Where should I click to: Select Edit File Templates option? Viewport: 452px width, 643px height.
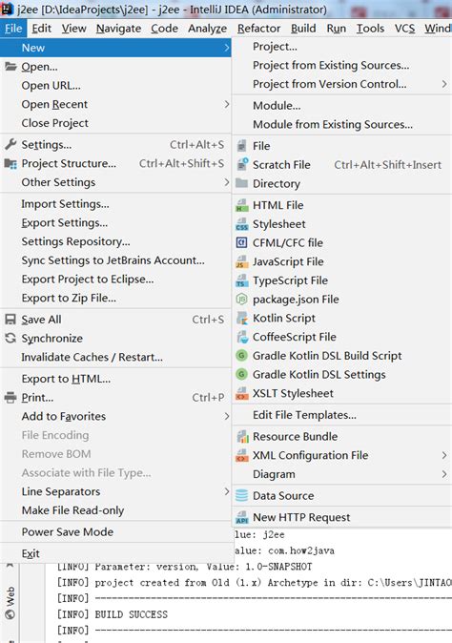point(304,415)
